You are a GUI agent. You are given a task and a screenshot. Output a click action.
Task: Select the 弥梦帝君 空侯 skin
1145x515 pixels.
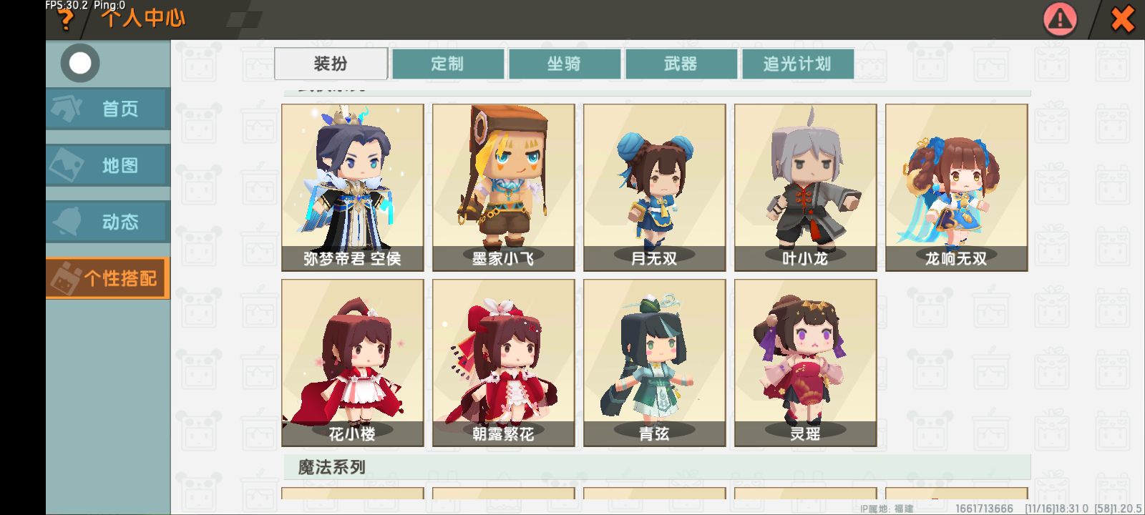click(x=353, y=187)
